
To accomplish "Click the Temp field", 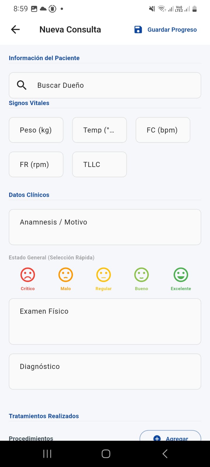I will [x=99, y=130].
